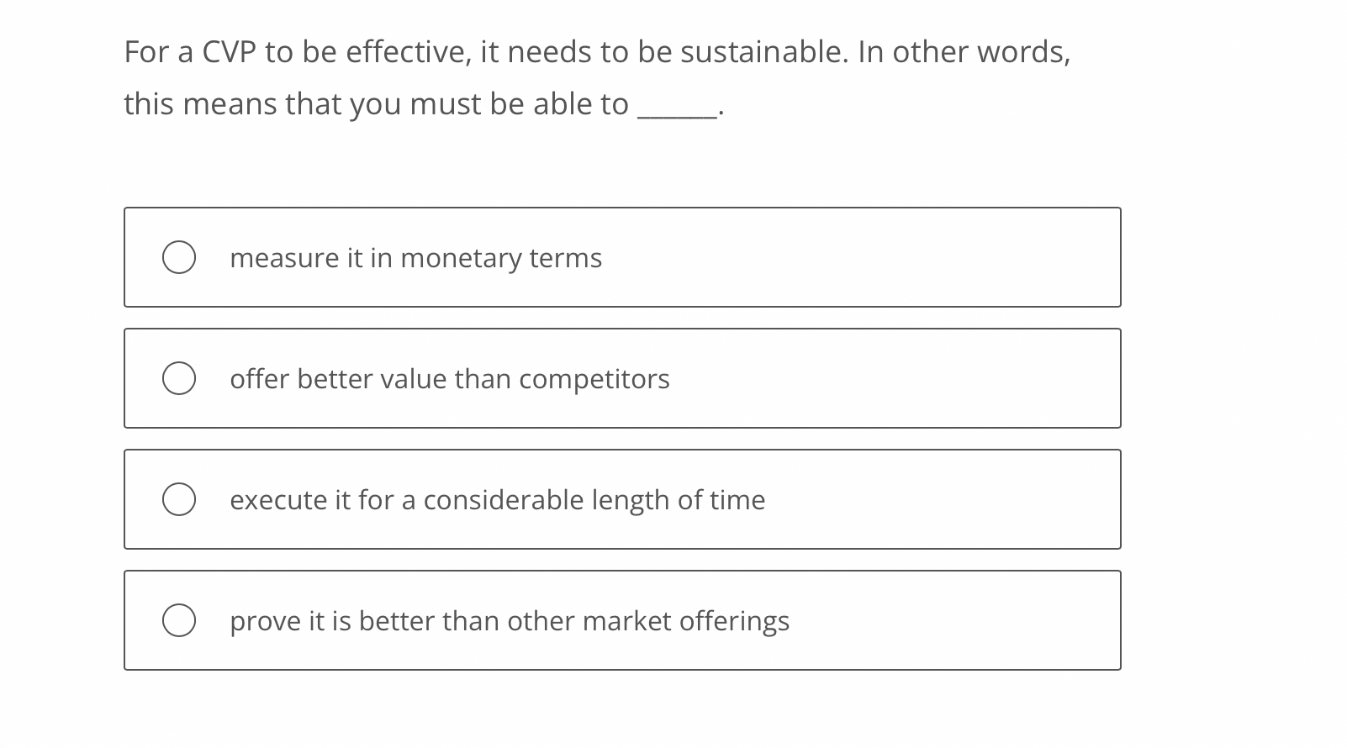This screenshot has height=748, width=1347.
Task: Click the answer text 'measure it in monetary terms'
Action: pos(415,258)
